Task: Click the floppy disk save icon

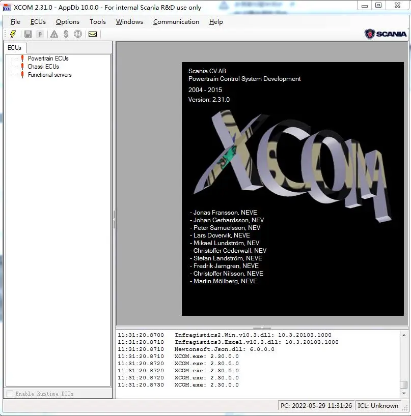Action: (28, 34)
